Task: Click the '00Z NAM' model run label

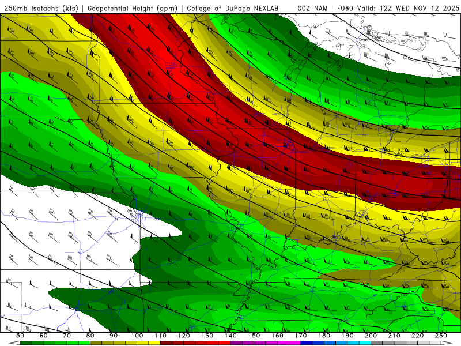Action: point(312,8)
